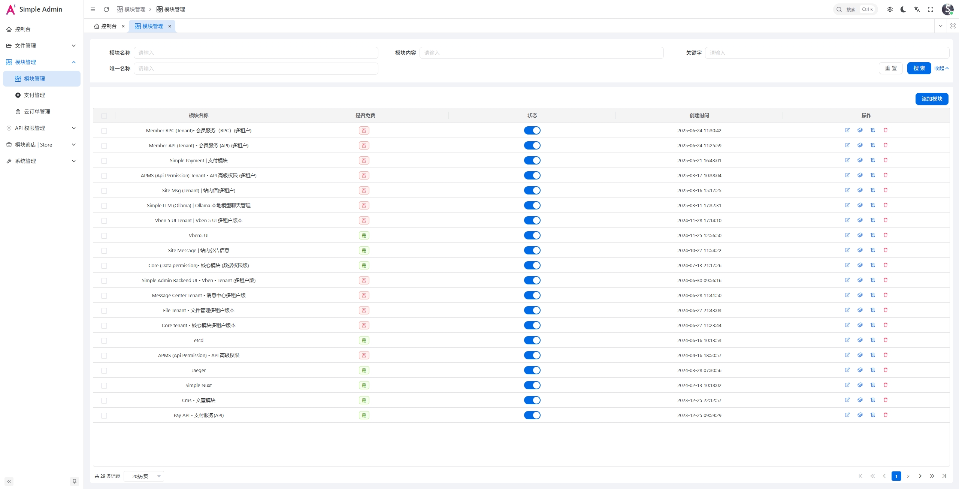Open the 20条/页 page size dropdown
The width and height of the screenshot is (959, 489).
pos(144,476)
